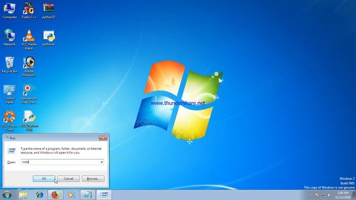Open Windows Media Player from taskbar
Image resolution: width=356 pixels, height=200 pixels.
(71, 195)
